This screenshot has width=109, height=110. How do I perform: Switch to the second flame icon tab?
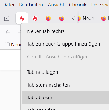click(x=35, y=18)
